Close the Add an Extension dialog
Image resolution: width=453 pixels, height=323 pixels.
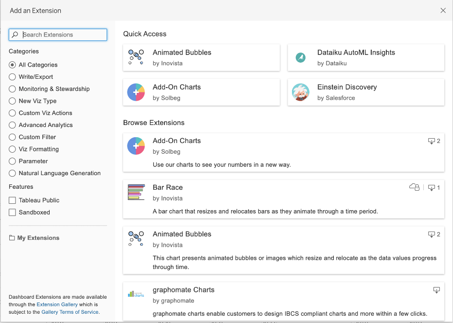(443, 11)
